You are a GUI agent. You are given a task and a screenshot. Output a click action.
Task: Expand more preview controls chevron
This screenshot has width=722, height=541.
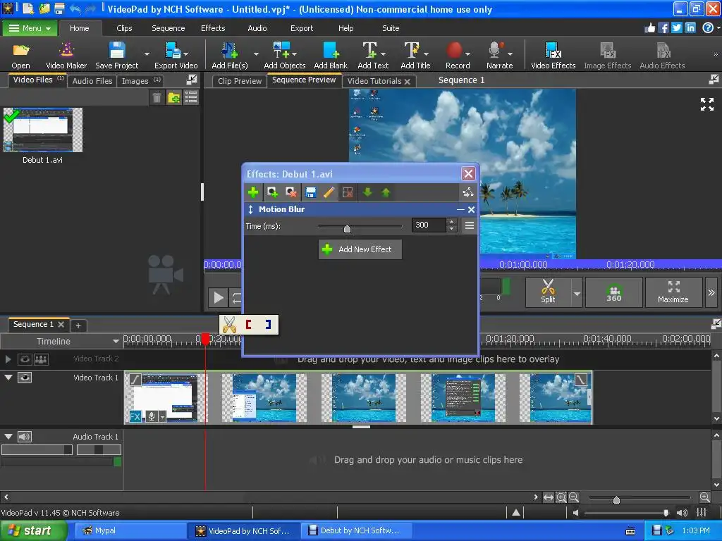click(711, 292)
